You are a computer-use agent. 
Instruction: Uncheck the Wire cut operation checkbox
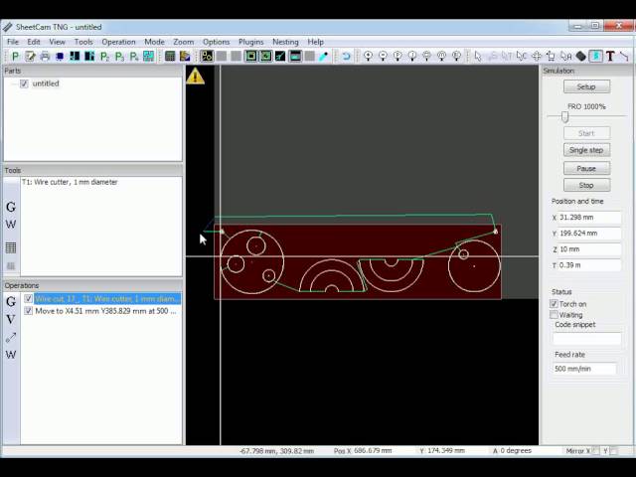(29, 298)
